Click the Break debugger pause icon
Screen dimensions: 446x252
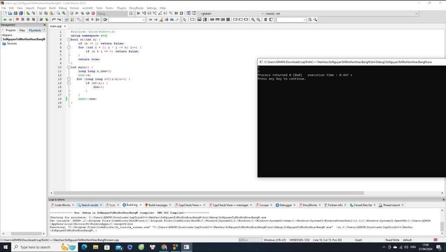tap(176, 14)
